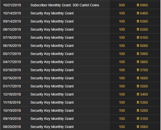
Task: Click the 500 coin amount value
Action: tap(122, 5)
